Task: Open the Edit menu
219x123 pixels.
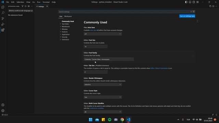Action: pos(13,2)
